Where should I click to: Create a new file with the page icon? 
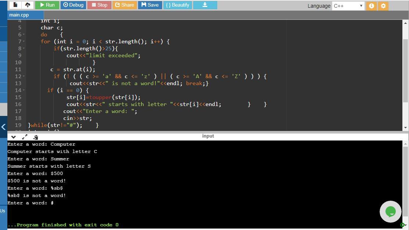click(x=15, y=5)
